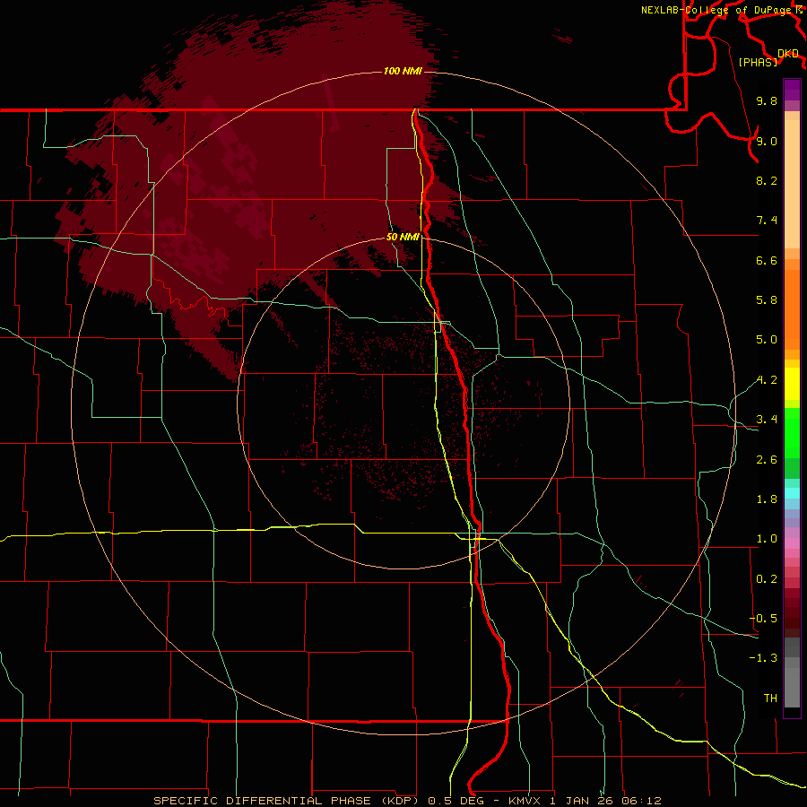The image size is (807, 807).
Task: Click the 50 NMI range ring label
Action: [x=403, y=238]
